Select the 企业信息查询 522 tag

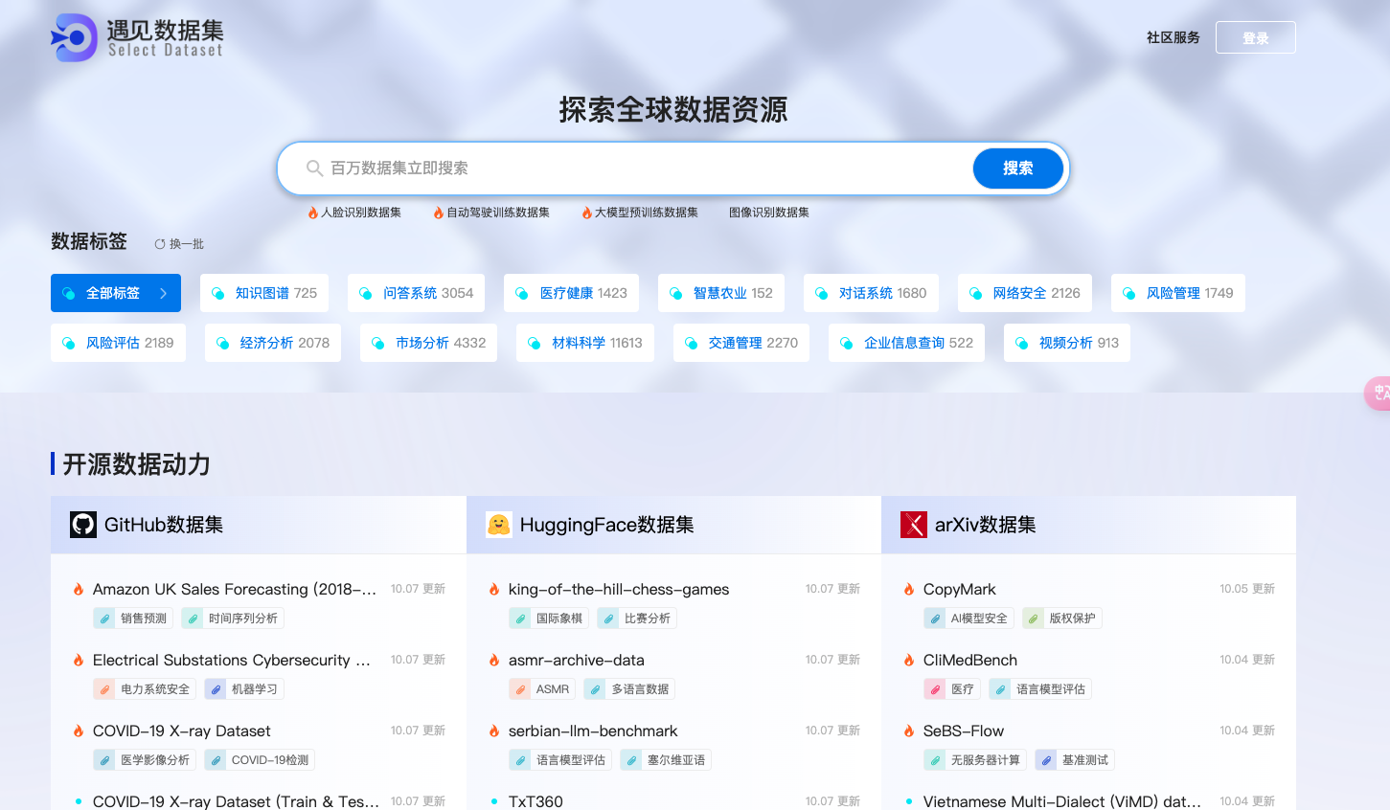[906, 343]
